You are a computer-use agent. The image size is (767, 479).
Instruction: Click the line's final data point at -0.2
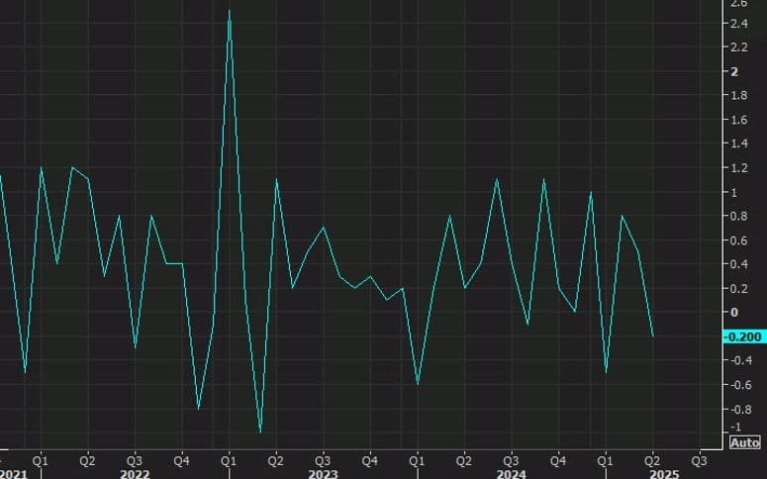click(x=652, y=335)
